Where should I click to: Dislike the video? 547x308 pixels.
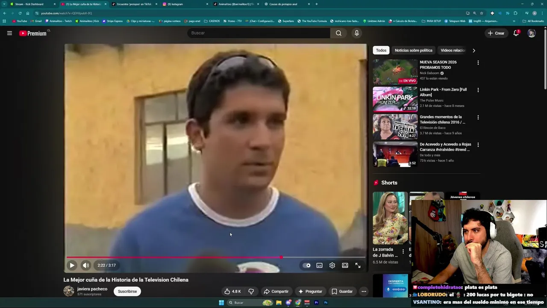pyautogui.click(x=251, y=291)
